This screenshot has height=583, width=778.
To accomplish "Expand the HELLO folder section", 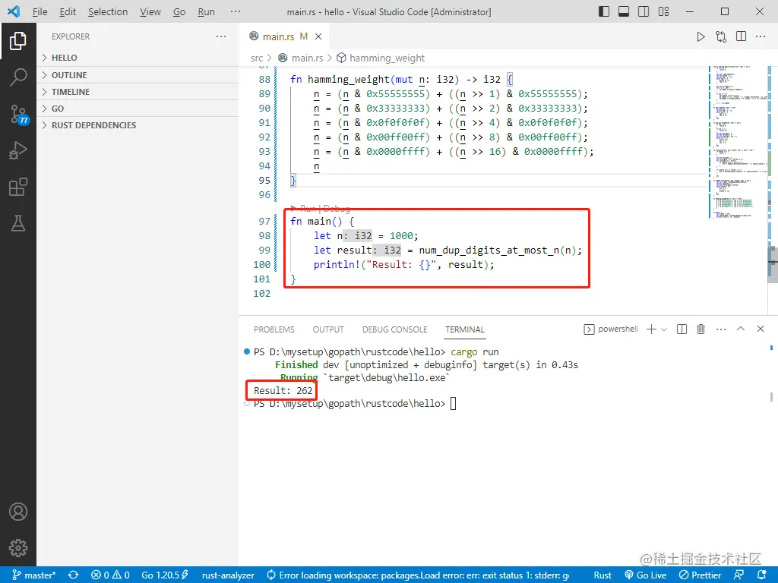I will point(138,58).
